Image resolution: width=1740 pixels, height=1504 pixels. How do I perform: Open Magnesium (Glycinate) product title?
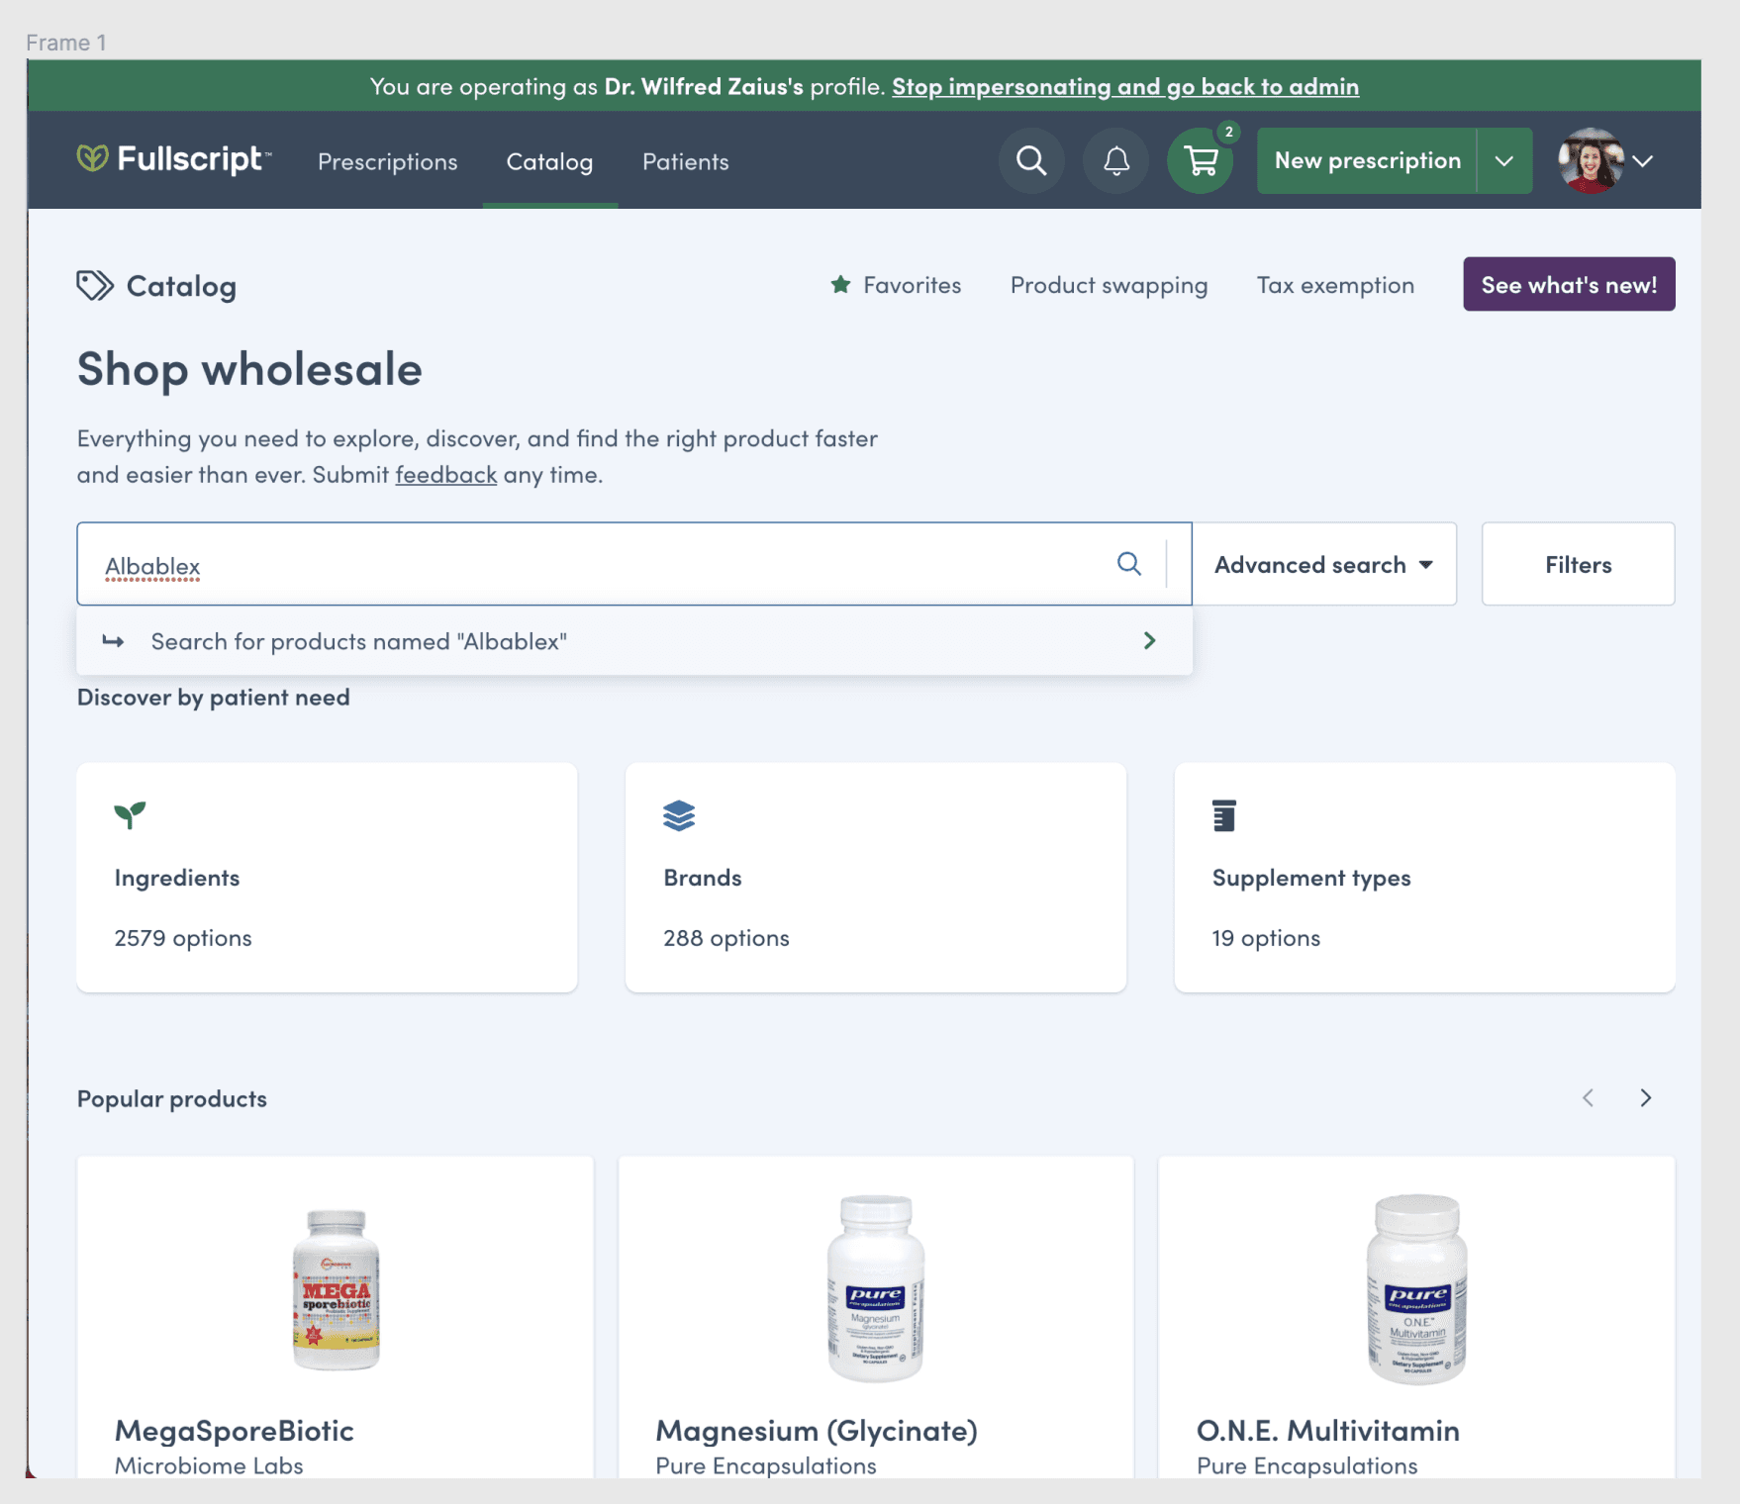click(x=817, y=1430)
